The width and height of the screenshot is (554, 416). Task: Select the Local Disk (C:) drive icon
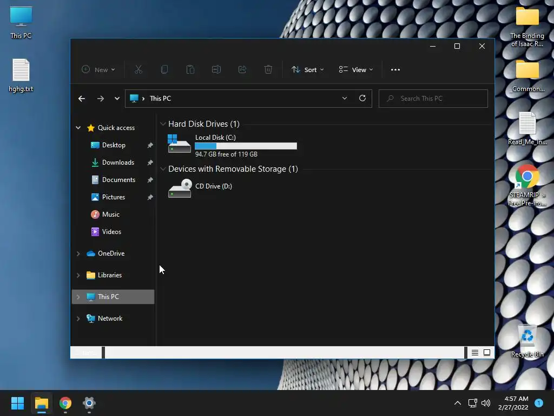click(179, 144)
